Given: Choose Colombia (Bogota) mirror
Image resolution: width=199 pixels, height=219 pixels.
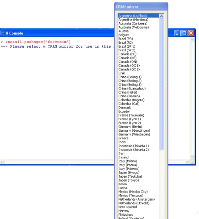Looking at the screenshot, I should click(139, 100).
